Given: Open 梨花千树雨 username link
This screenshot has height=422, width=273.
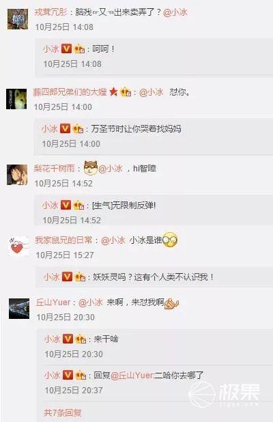Looking at the screenshot, I should tap(54, 169).
